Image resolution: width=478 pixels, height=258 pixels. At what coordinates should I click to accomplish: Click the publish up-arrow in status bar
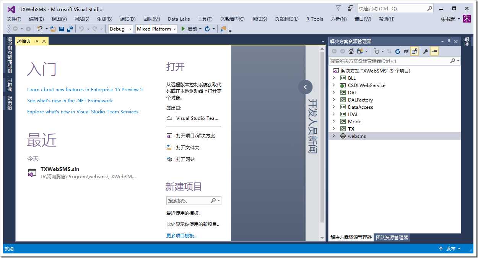pyautogui.click(x=441, y=248)
